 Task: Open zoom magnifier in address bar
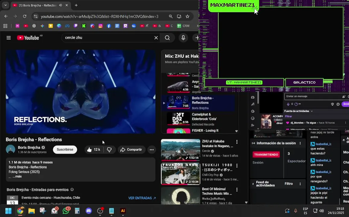[171, 17]
